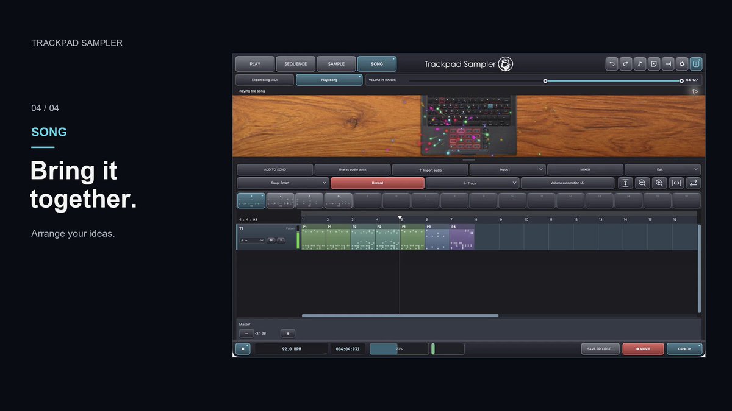The image size is (732, 411).
Task: Toggle the info panel icon
Action: [x=696, y=64]
